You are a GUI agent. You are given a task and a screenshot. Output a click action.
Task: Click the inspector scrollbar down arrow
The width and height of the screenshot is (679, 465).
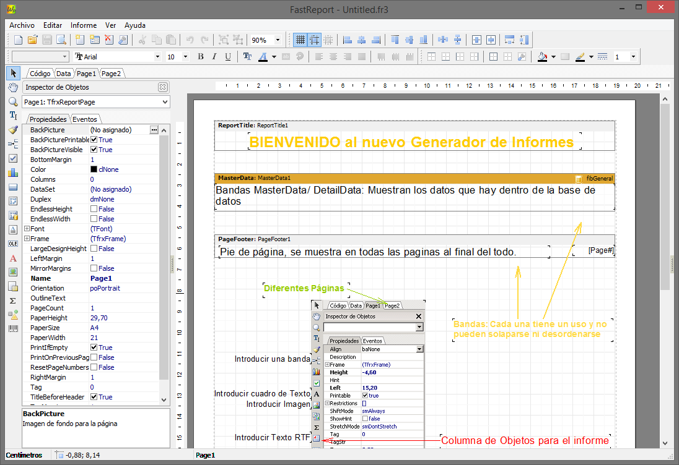(164, 399)
